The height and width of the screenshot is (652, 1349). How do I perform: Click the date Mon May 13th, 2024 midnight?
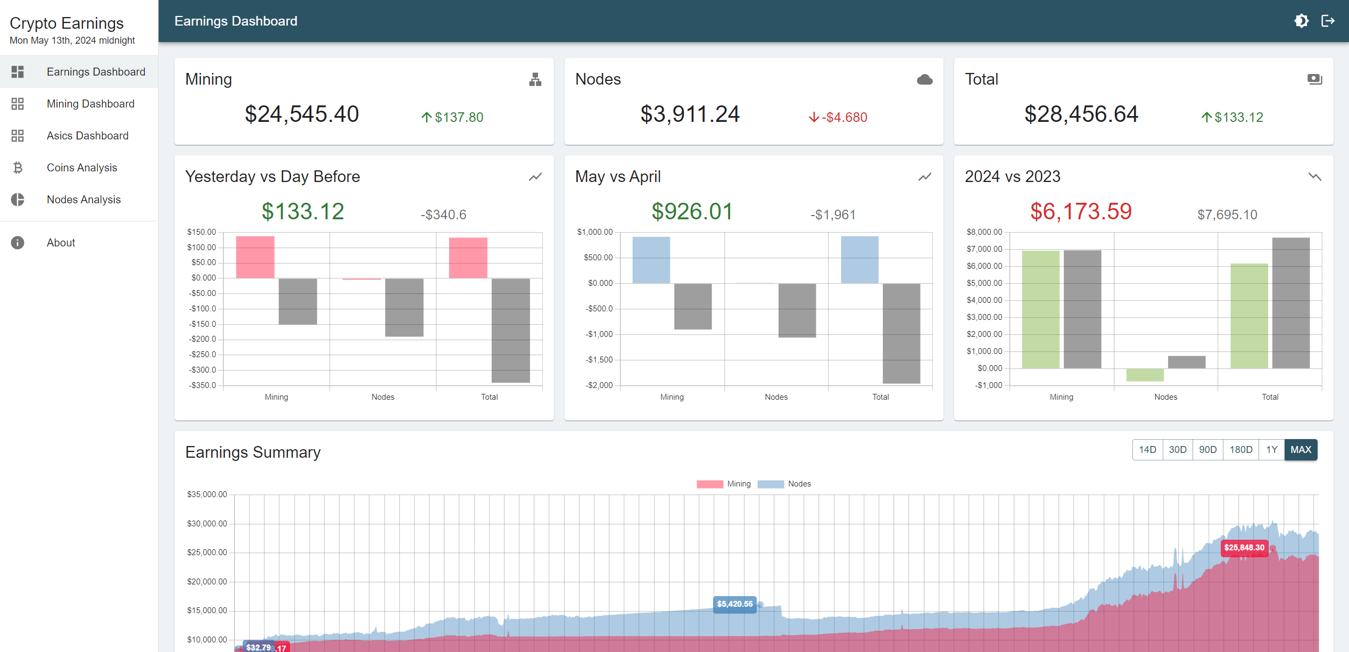click(x=72, y=40)
